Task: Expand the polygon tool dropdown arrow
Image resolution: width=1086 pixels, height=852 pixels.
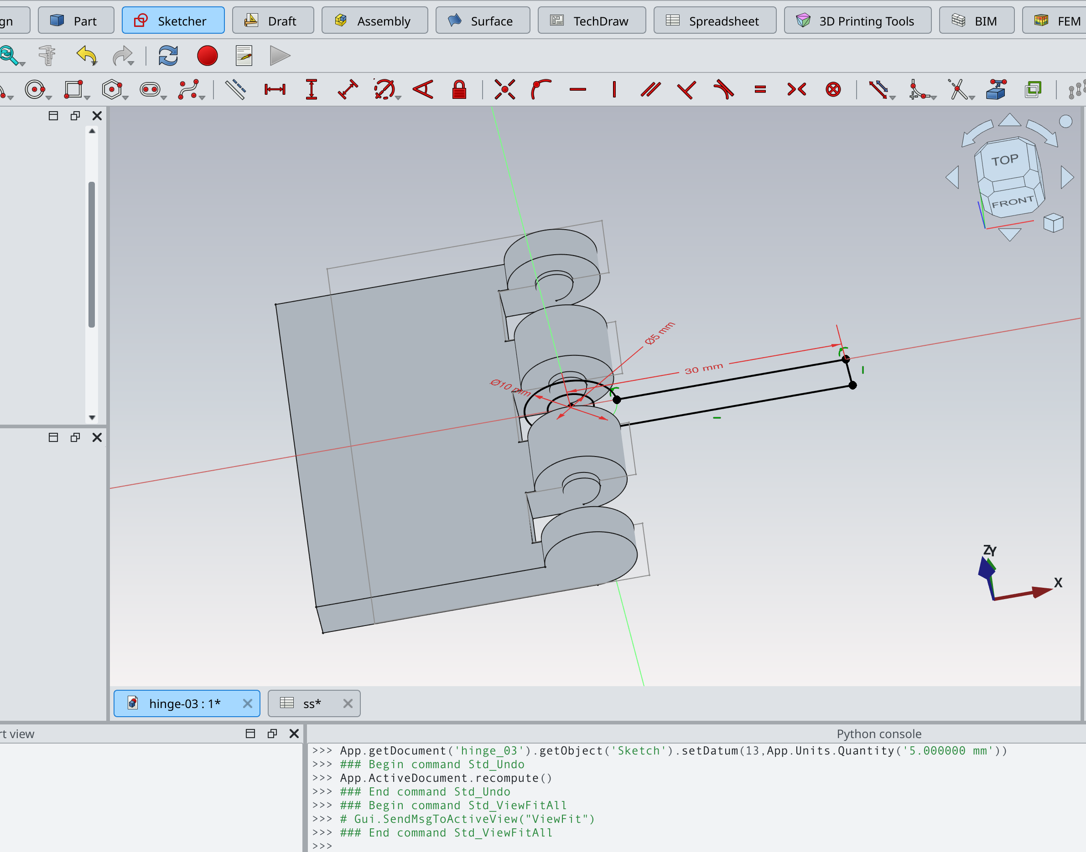Action: (x=125, y=97)
